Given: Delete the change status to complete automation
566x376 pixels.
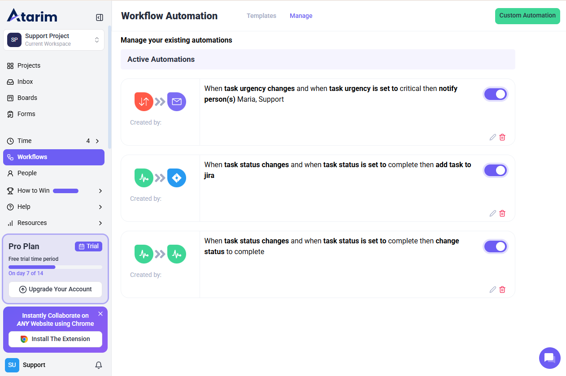Looking at the screenshot, I should (502, 290).
